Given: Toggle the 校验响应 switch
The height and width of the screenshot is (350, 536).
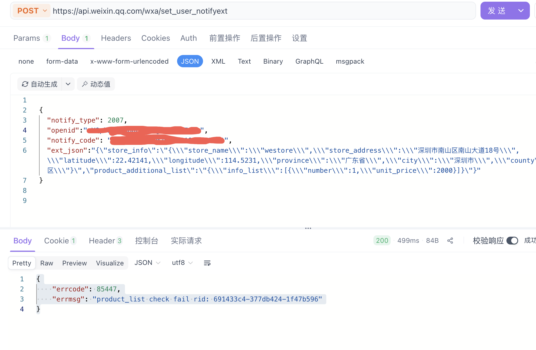Looking at the screenshot, I should (x=512, y=241).
